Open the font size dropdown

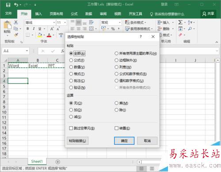coord(65,22)
